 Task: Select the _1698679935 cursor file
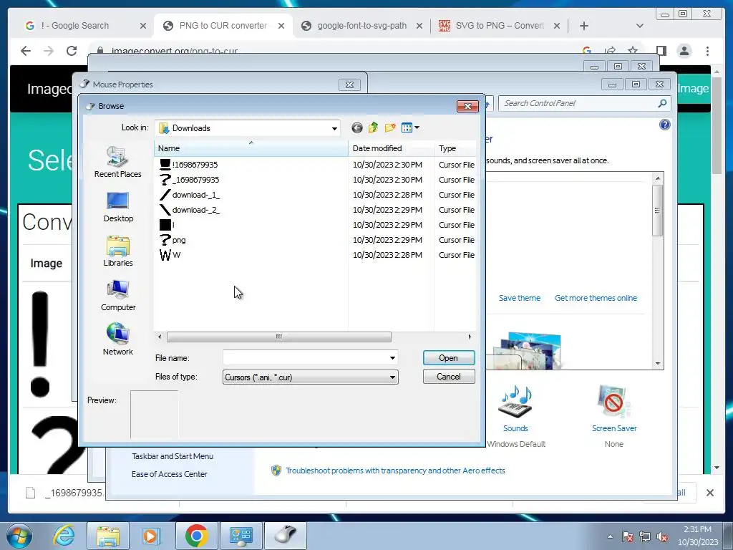click(x=189, y=180)
